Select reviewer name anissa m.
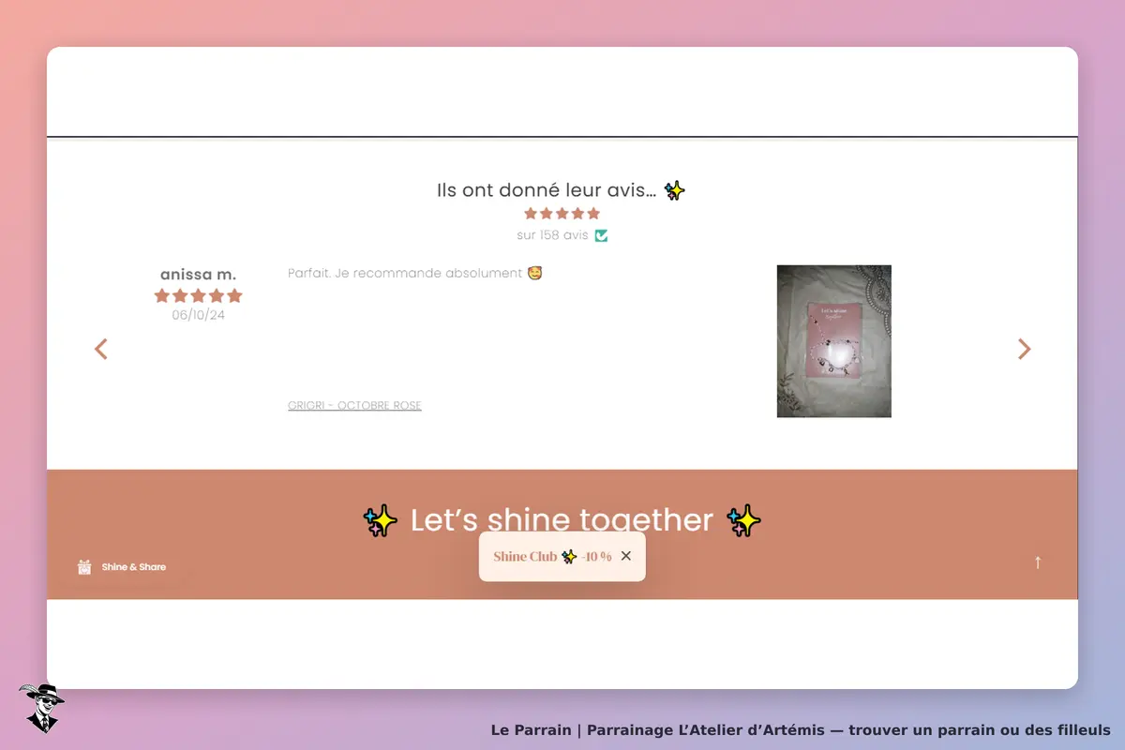Image resolution: width=1125 pixels, height=750 pixels. (199, 275)
